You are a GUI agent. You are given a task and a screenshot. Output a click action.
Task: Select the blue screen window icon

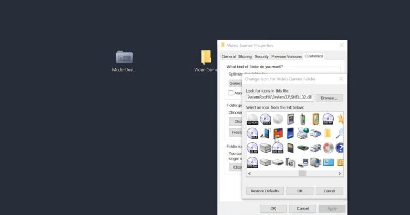coord(328,163)
